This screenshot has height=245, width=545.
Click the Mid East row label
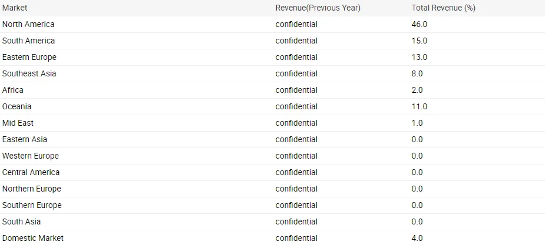click(x=18, y=123)
